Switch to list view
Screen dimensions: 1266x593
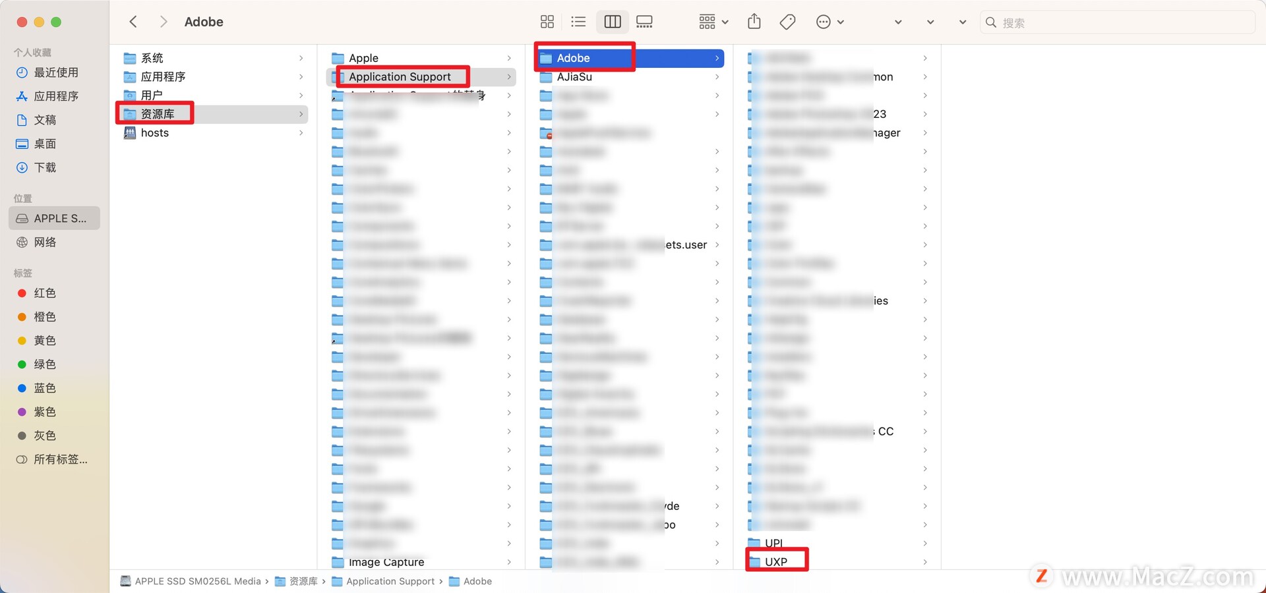578,22
